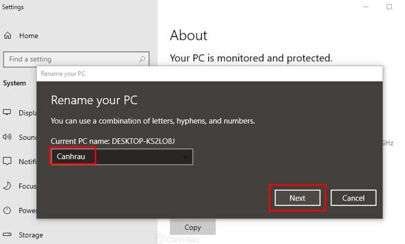
Task: Clear the PC name field with X
Action: [185, 157]
